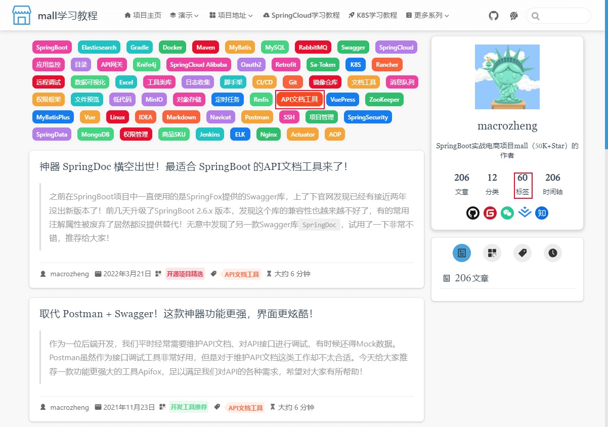The height and width of the screenshot is (427, 608).
Task: Select the Elasticsearch tag
Action: pos(99,48)
